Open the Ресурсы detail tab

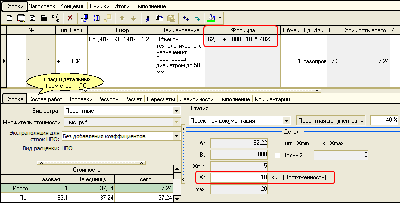pyautogui.click(x=108, y=99)
